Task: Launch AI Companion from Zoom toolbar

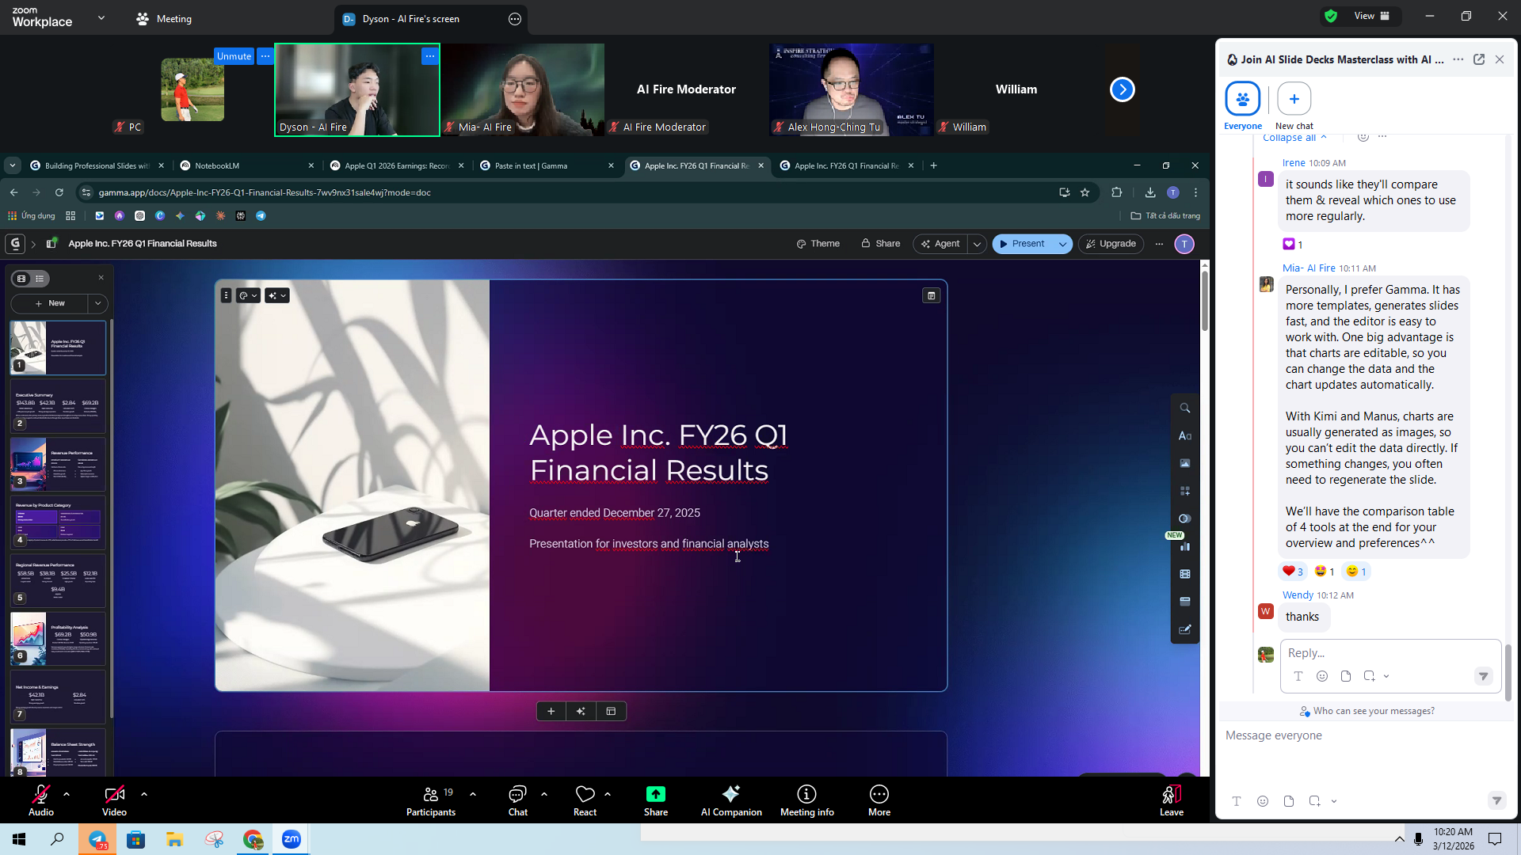Action: [x=730, y=800]
